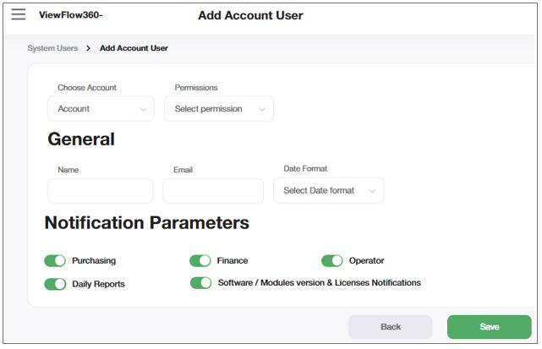Click the ViewFlow360 logo text

(x=70, y=15)
